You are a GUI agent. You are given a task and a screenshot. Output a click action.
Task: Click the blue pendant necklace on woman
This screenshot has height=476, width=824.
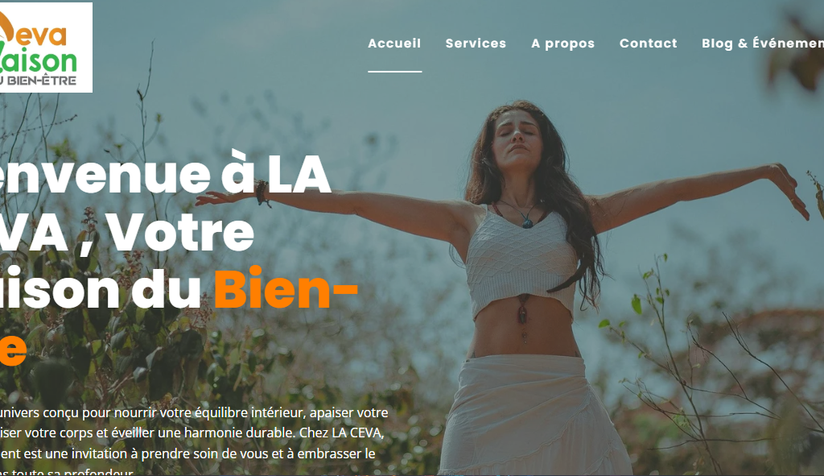click(x=527, y=222)
